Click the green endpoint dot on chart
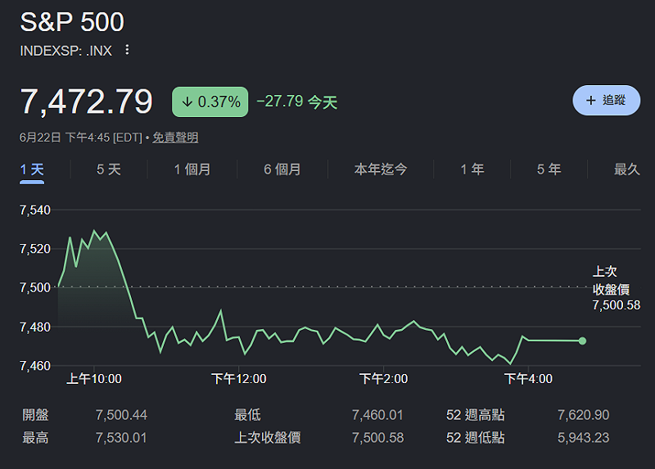This screenshot has width=655, height=469. pyautogui.click(x=582, y=341)
